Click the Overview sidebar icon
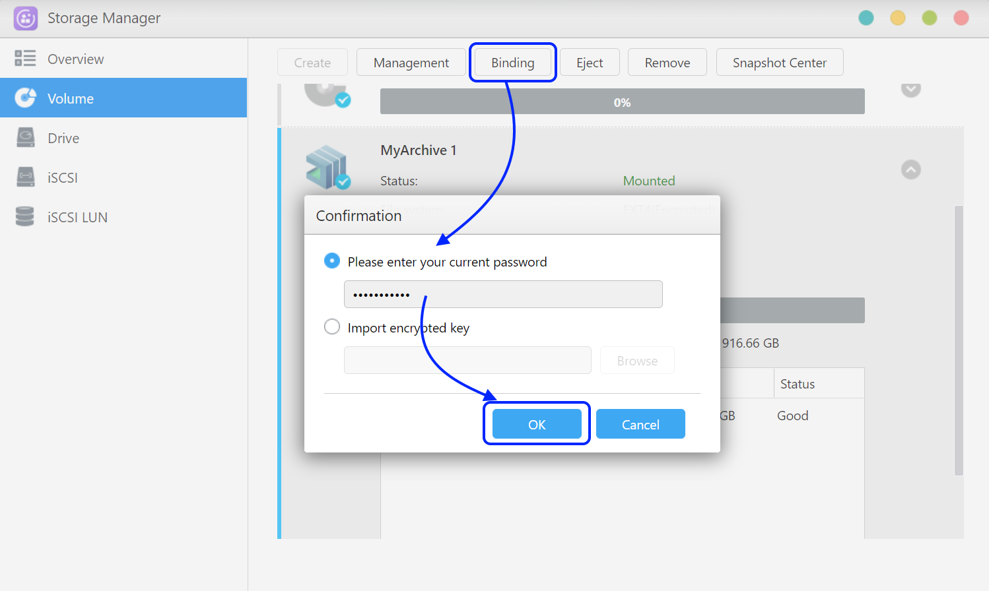 point(25,59)
